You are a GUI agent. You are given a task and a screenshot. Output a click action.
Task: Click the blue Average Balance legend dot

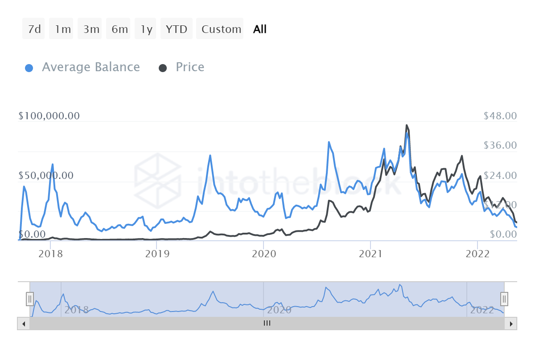[29, 67]
